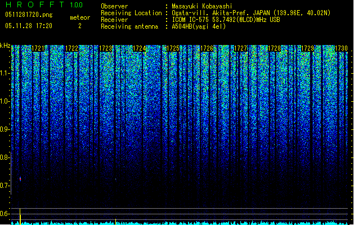Click the 1.1 kHz axis label
Viewport: 354px width, 225px height.
[5, 73]
